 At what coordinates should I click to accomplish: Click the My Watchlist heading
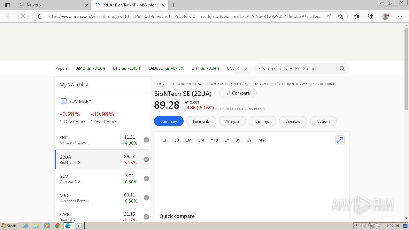point(74,85)
